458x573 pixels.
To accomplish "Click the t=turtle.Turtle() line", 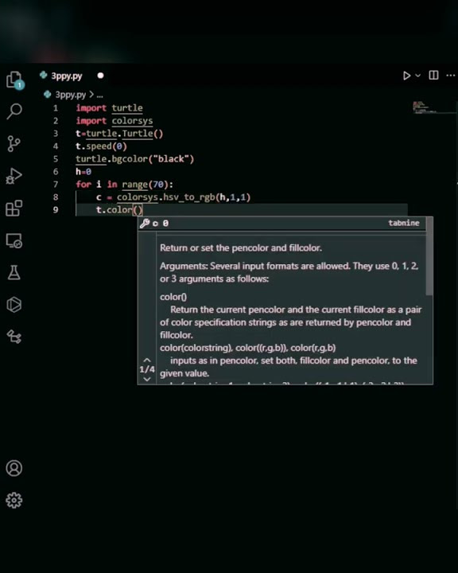I will (x=119, y=134).
